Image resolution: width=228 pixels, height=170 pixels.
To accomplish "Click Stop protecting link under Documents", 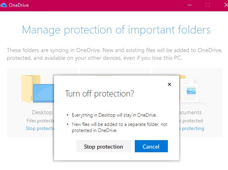I will pos(192,128).
